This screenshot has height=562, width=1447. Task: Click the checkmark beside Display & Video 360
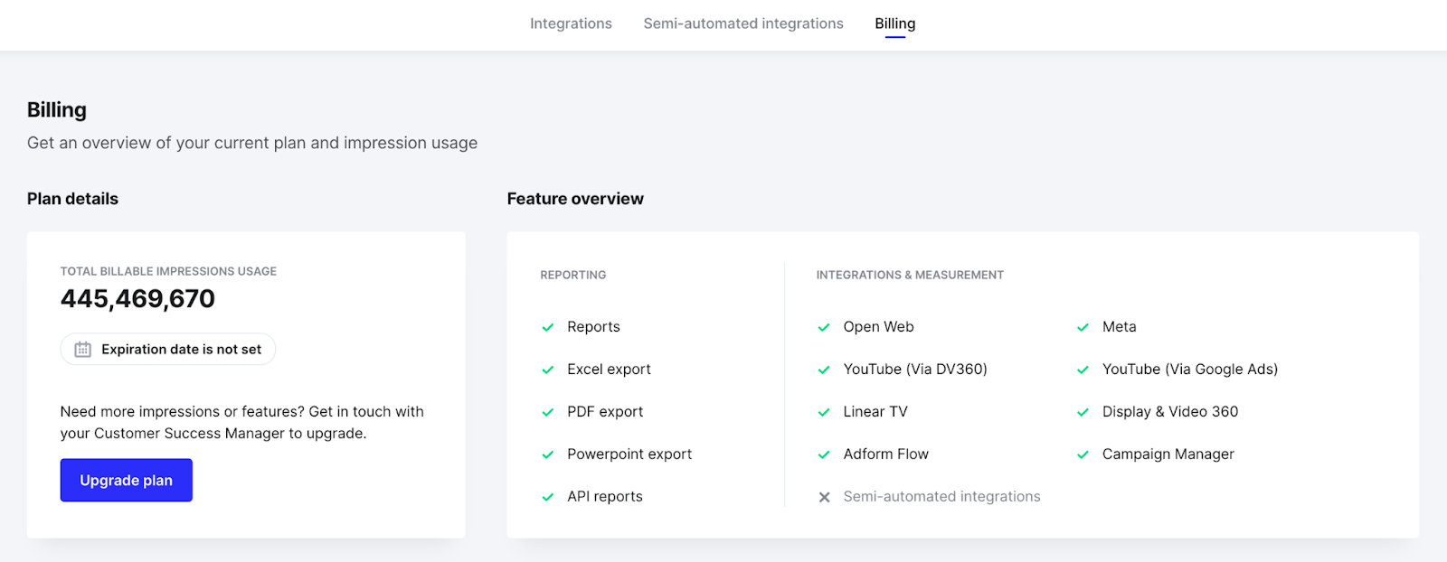point(1083,412)
